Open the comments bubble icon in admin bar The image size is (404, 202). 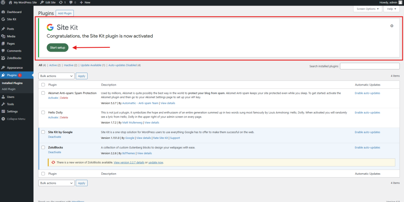pos(71,2)
